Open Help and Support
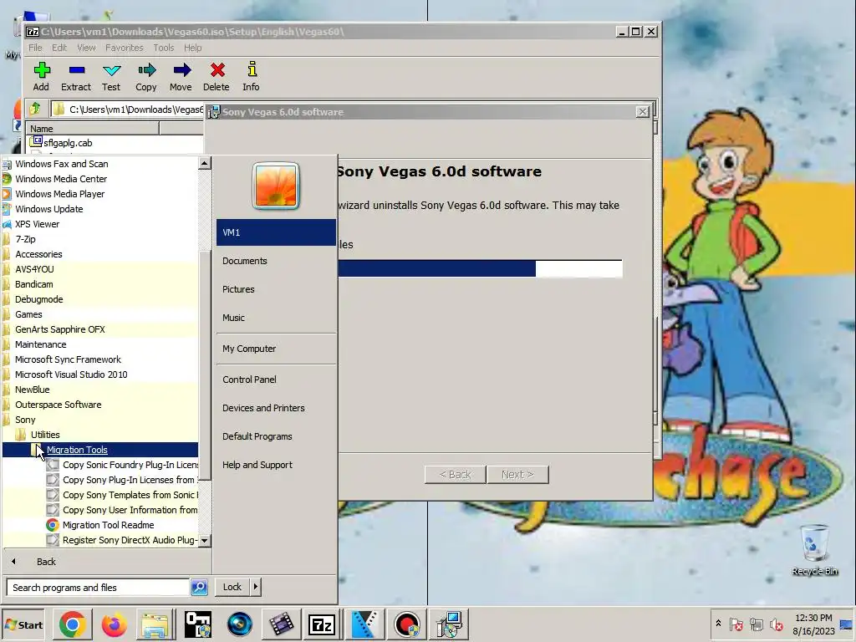 (x=257, y=465)
